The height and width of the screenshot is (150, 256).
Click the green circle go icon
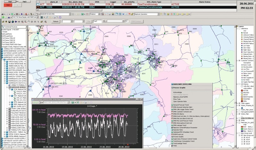pyautogui.click(x=3, y=17)
